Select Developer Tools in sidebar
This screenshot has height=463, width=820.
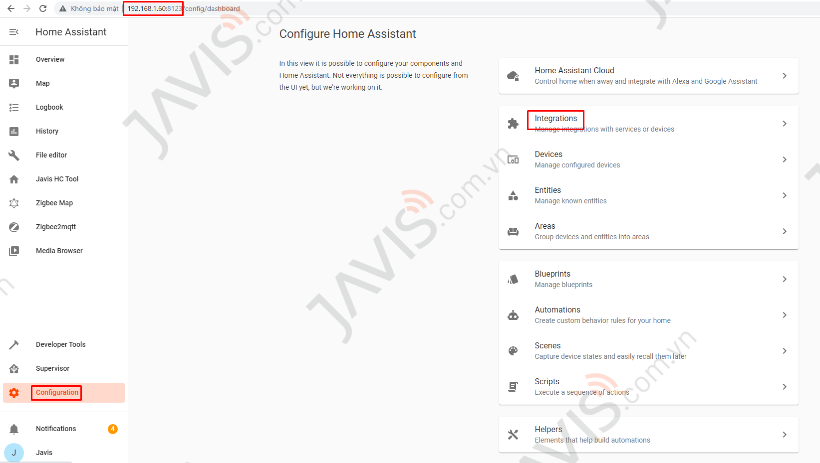(64, 344)
